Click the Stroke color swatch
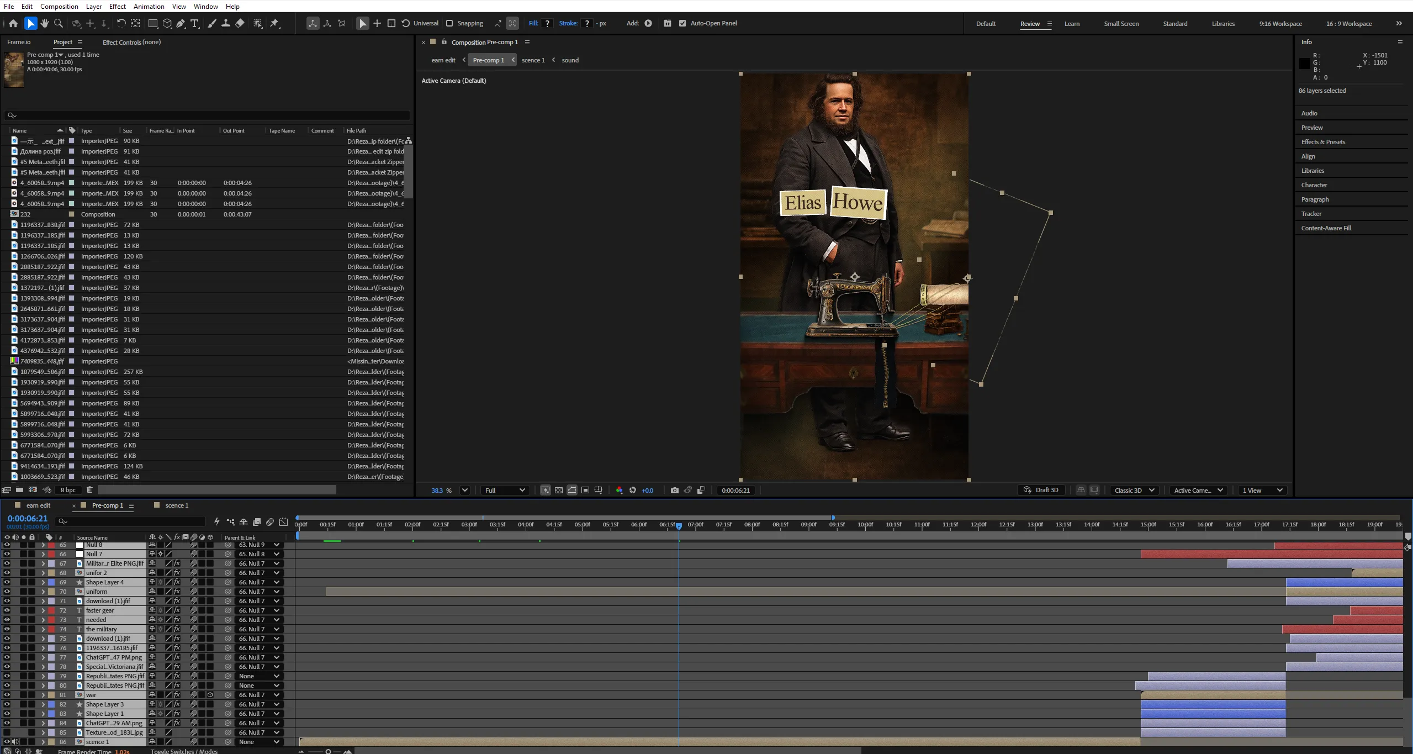This screenshot has width=1413, height=754. pyautogui.click(x=587, y=23)
